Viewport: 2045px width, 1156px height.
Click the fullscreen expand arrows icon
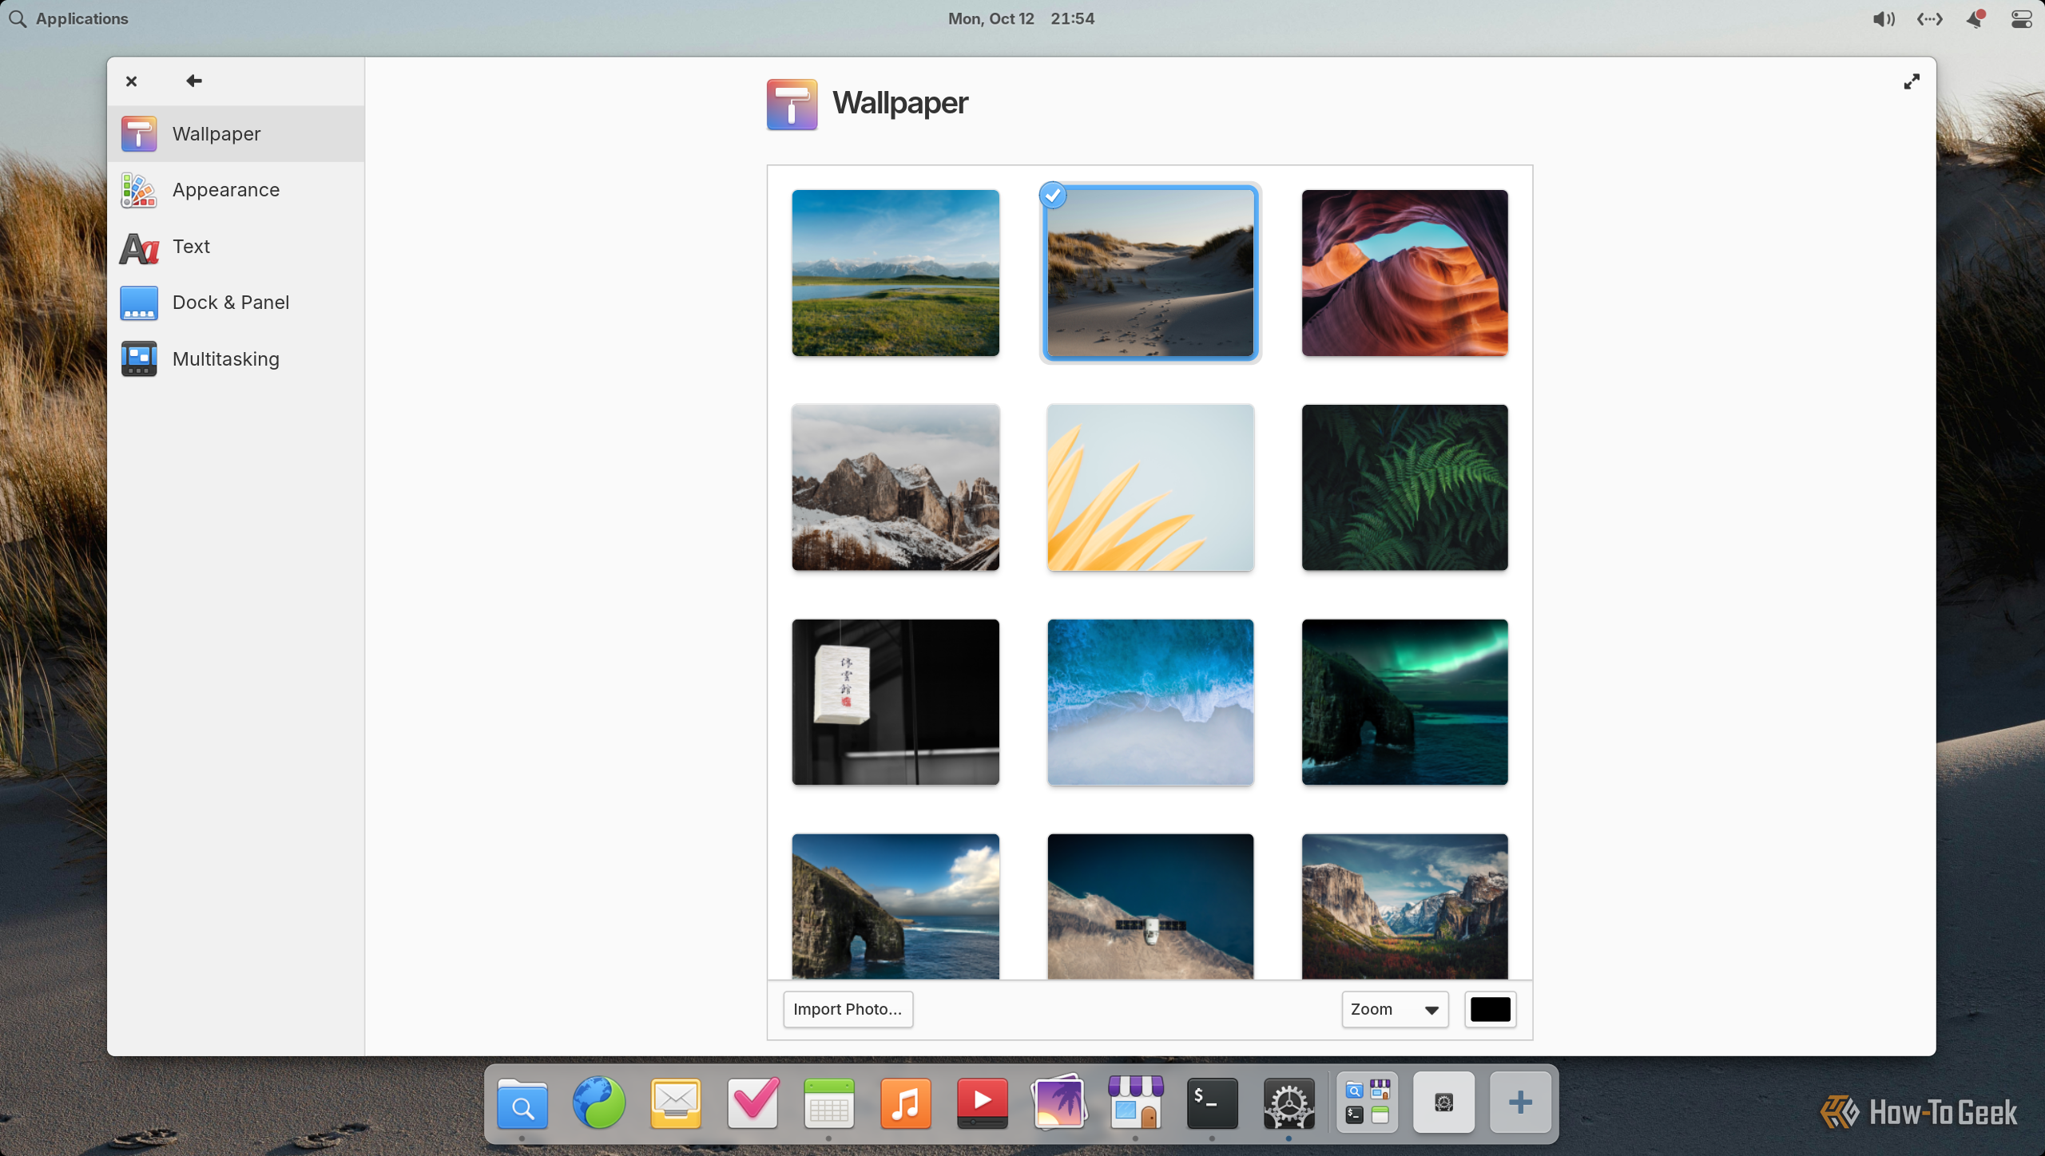pos(1912,81)
